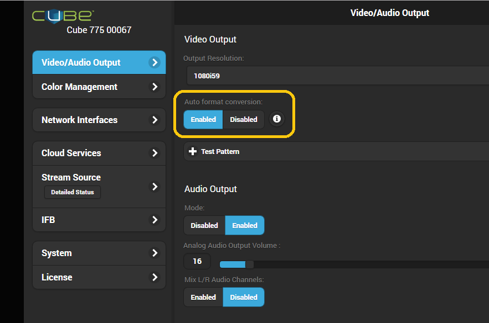The image size is (489, 323).
Task: Click the chevron on the Stream Source row
Action: [x=155, y=187]
